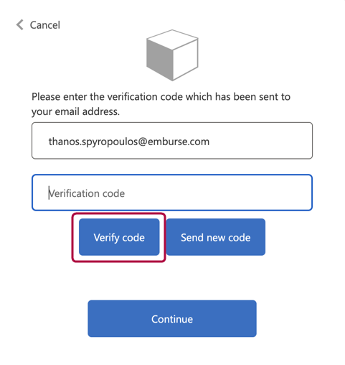This screenshot has height=365, width=345.
Task: Click the gray cube logo
Action: [172, 55]
